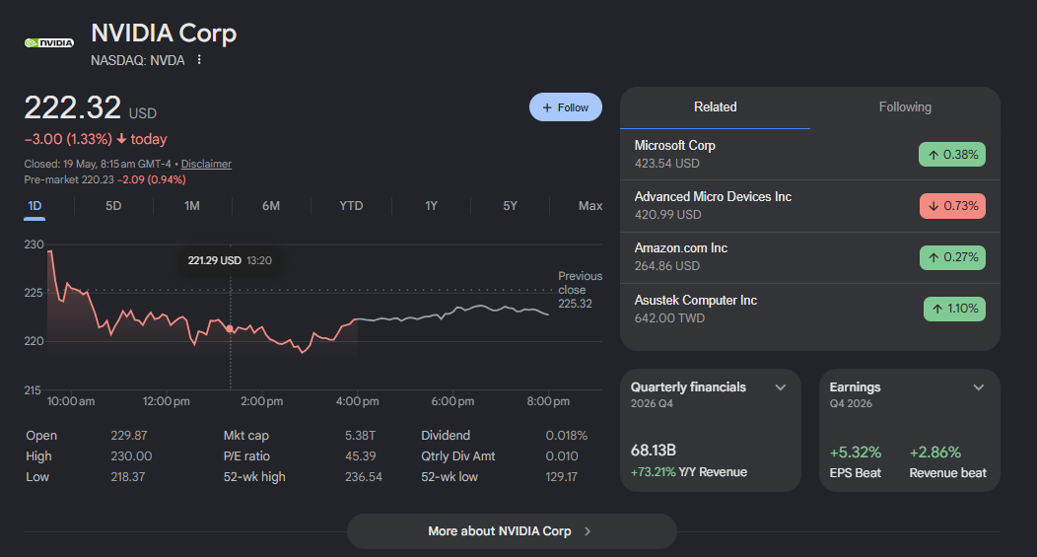Expand the Earnings card chevron
This screenshot has height=557, width=1037.
[979, 387]
